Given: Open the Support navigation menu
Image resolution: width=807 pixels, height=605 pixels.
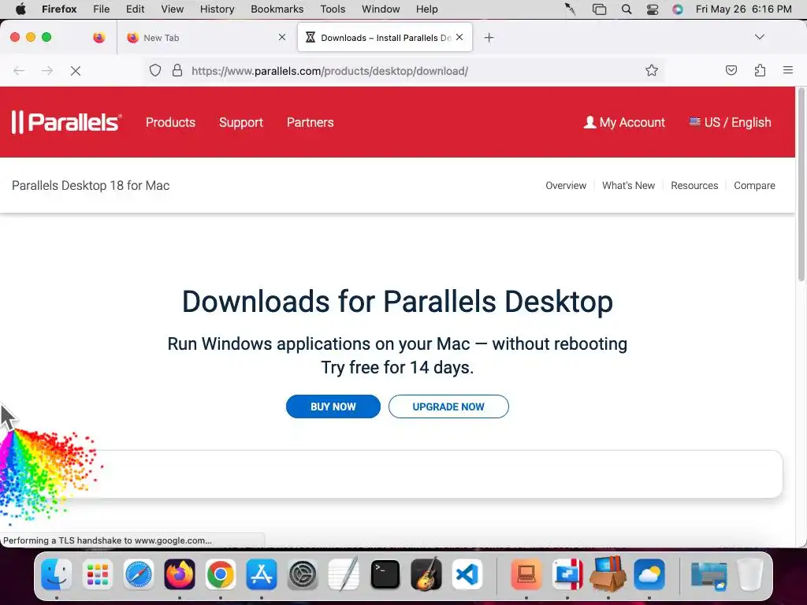Looking at the screenshot, I should [x=241, y=122].
